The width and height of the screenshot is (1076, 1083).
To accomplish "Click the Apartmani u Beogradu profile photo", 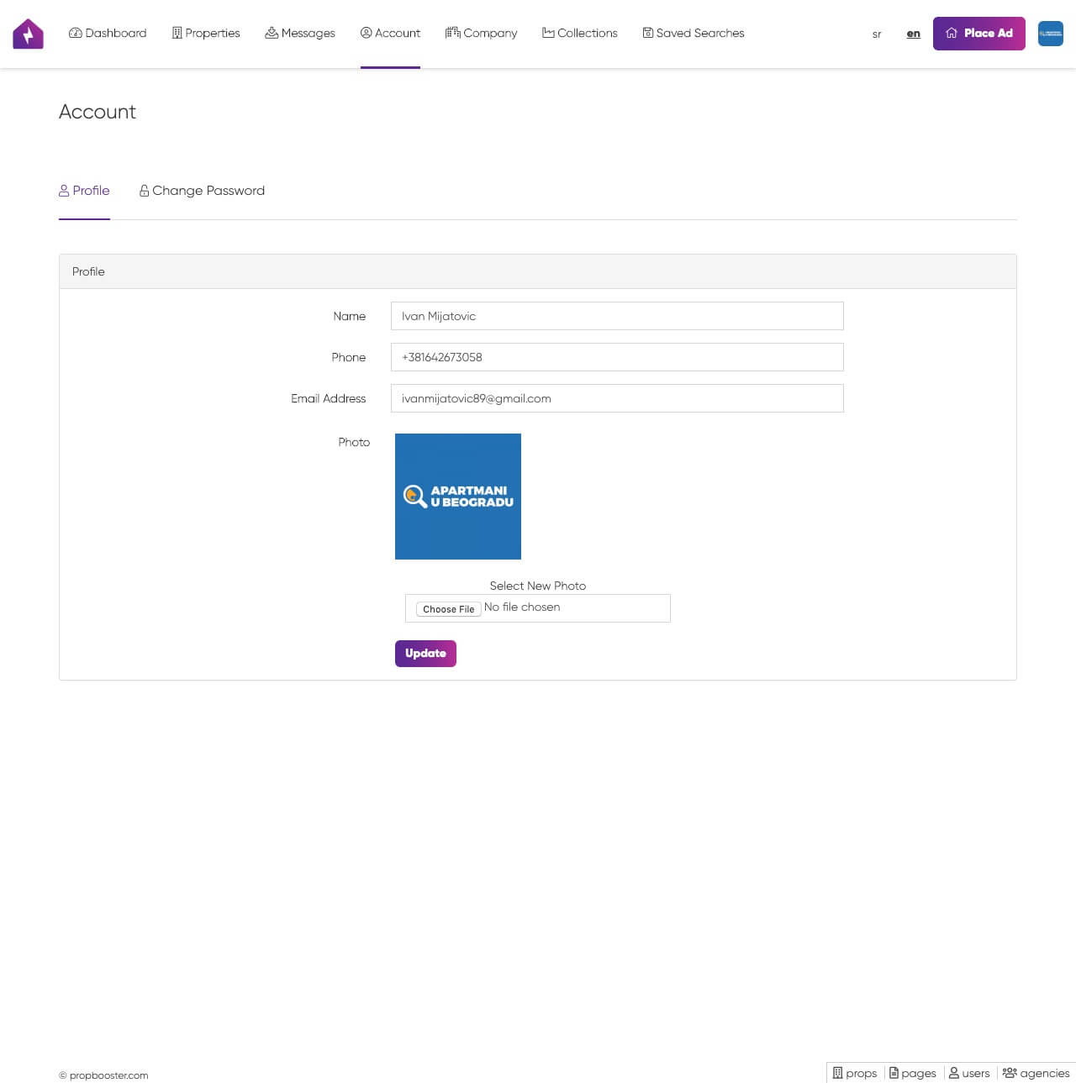I will point(458,497).
